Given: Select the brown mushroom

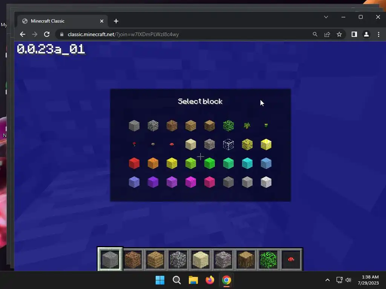Looking at the screenshot, I should 153,144.
